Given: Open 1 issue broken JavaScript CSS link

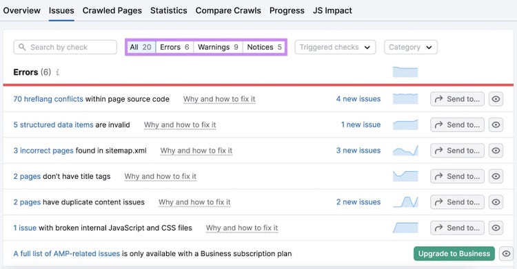Looking at the screenshot, I should pyautogui.click(x=25, y=228).
